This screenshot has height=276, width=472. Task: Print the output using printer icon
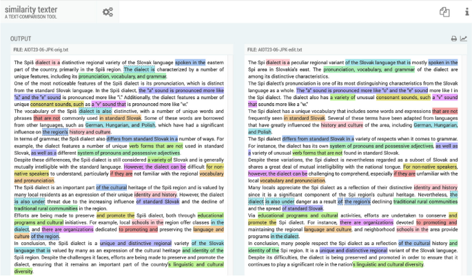[453, 39]
